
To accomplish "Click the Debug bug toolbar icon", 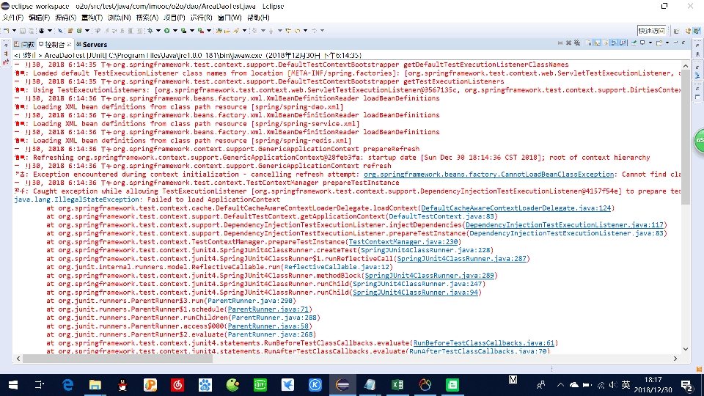I will 150,31.
